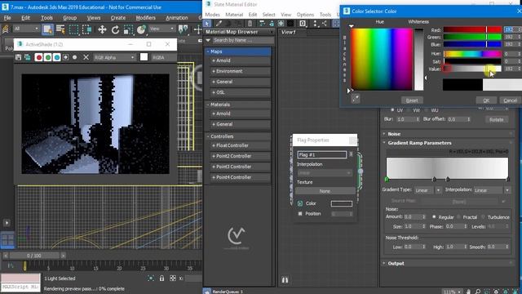
Task: Toggle the Material/Map Browser icon
Action: (x=336, y=24)
